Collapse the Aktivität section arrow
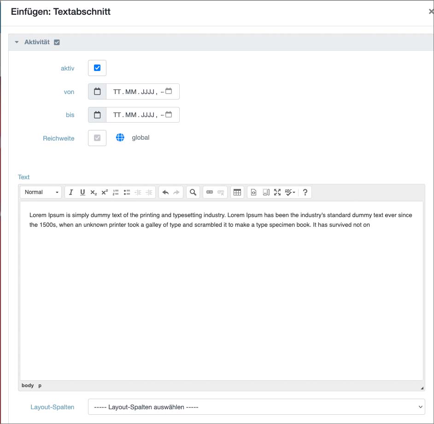 pyautogui.click(x=17, y=42)
